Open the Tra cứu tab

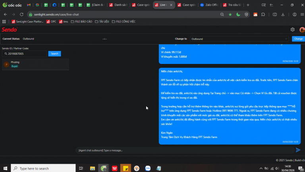(x=232, y=5)
